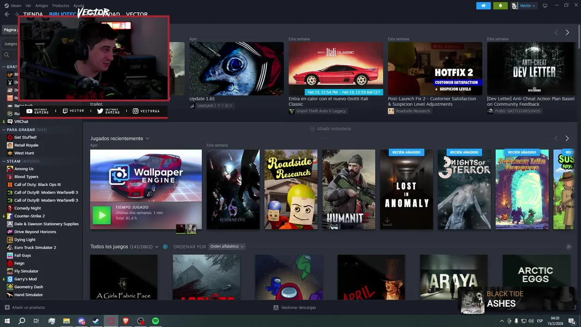The image size is (581, 327).
Task: Toggle the ready-to-play filter beside Todos los juegos
Action: pyautogui.click(x=165, y=247)
